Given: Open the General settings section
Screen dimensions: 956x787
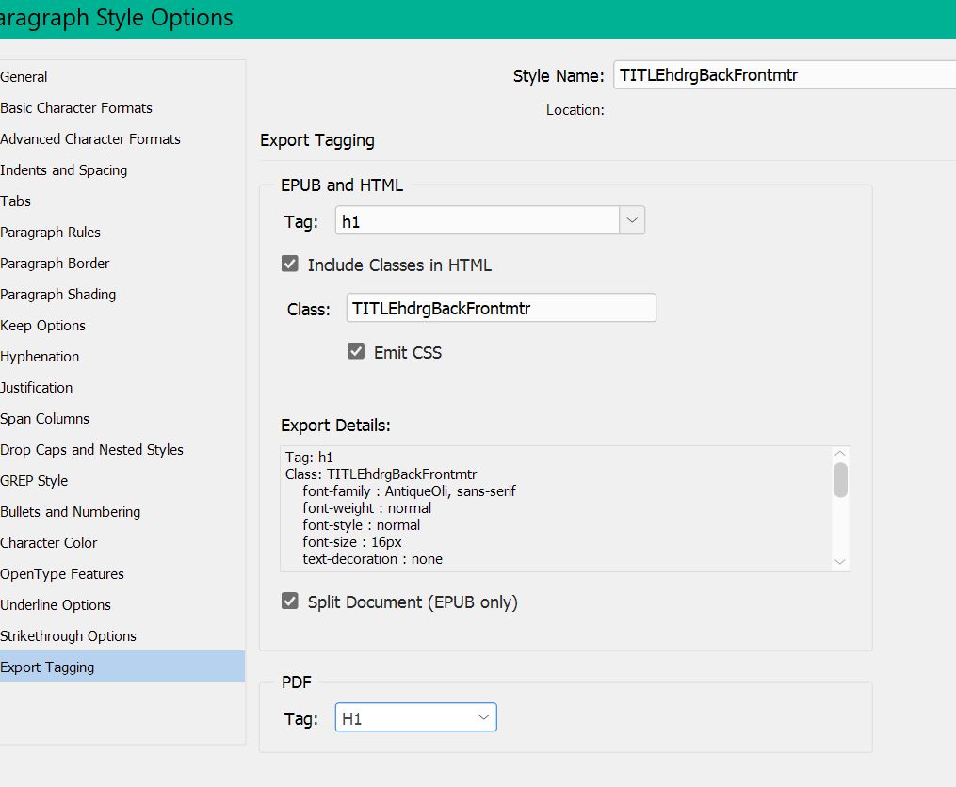Looking at the screenshot, I should coord(122,77).
